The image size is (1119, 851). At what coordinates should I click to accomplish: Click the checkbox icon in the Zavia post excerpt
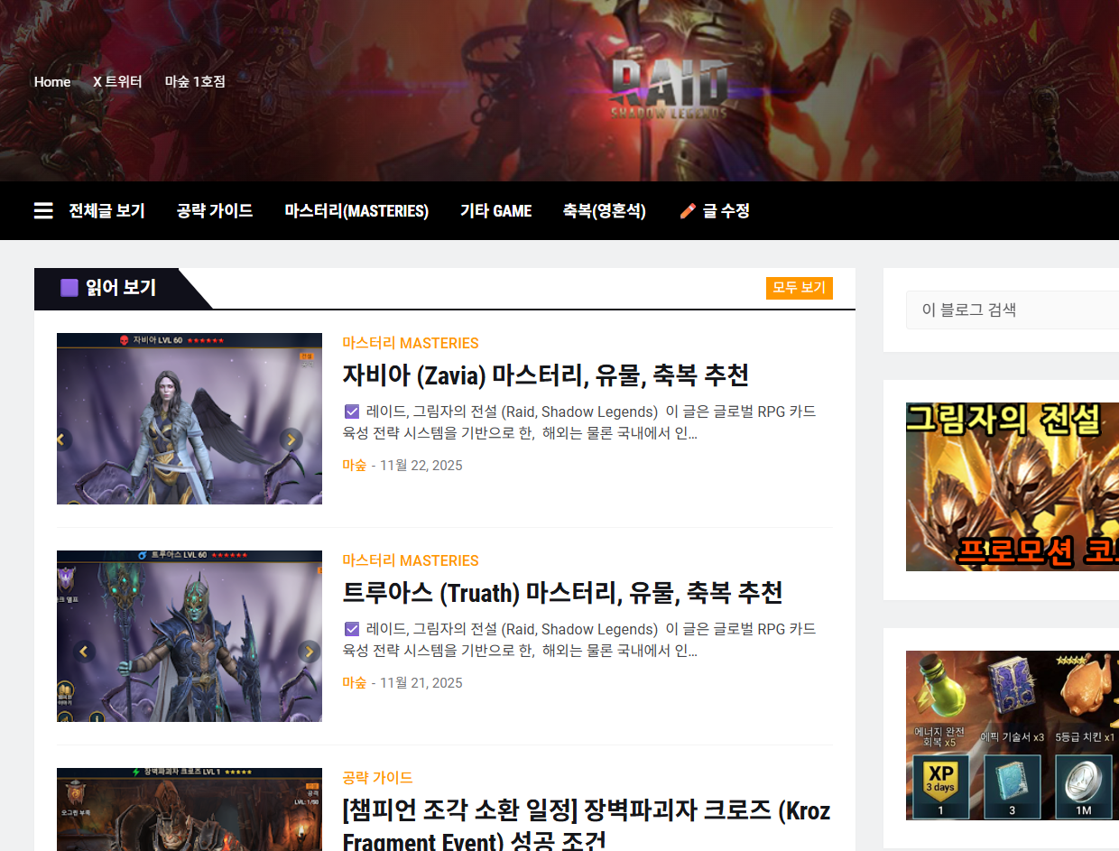tap(351, 411)
